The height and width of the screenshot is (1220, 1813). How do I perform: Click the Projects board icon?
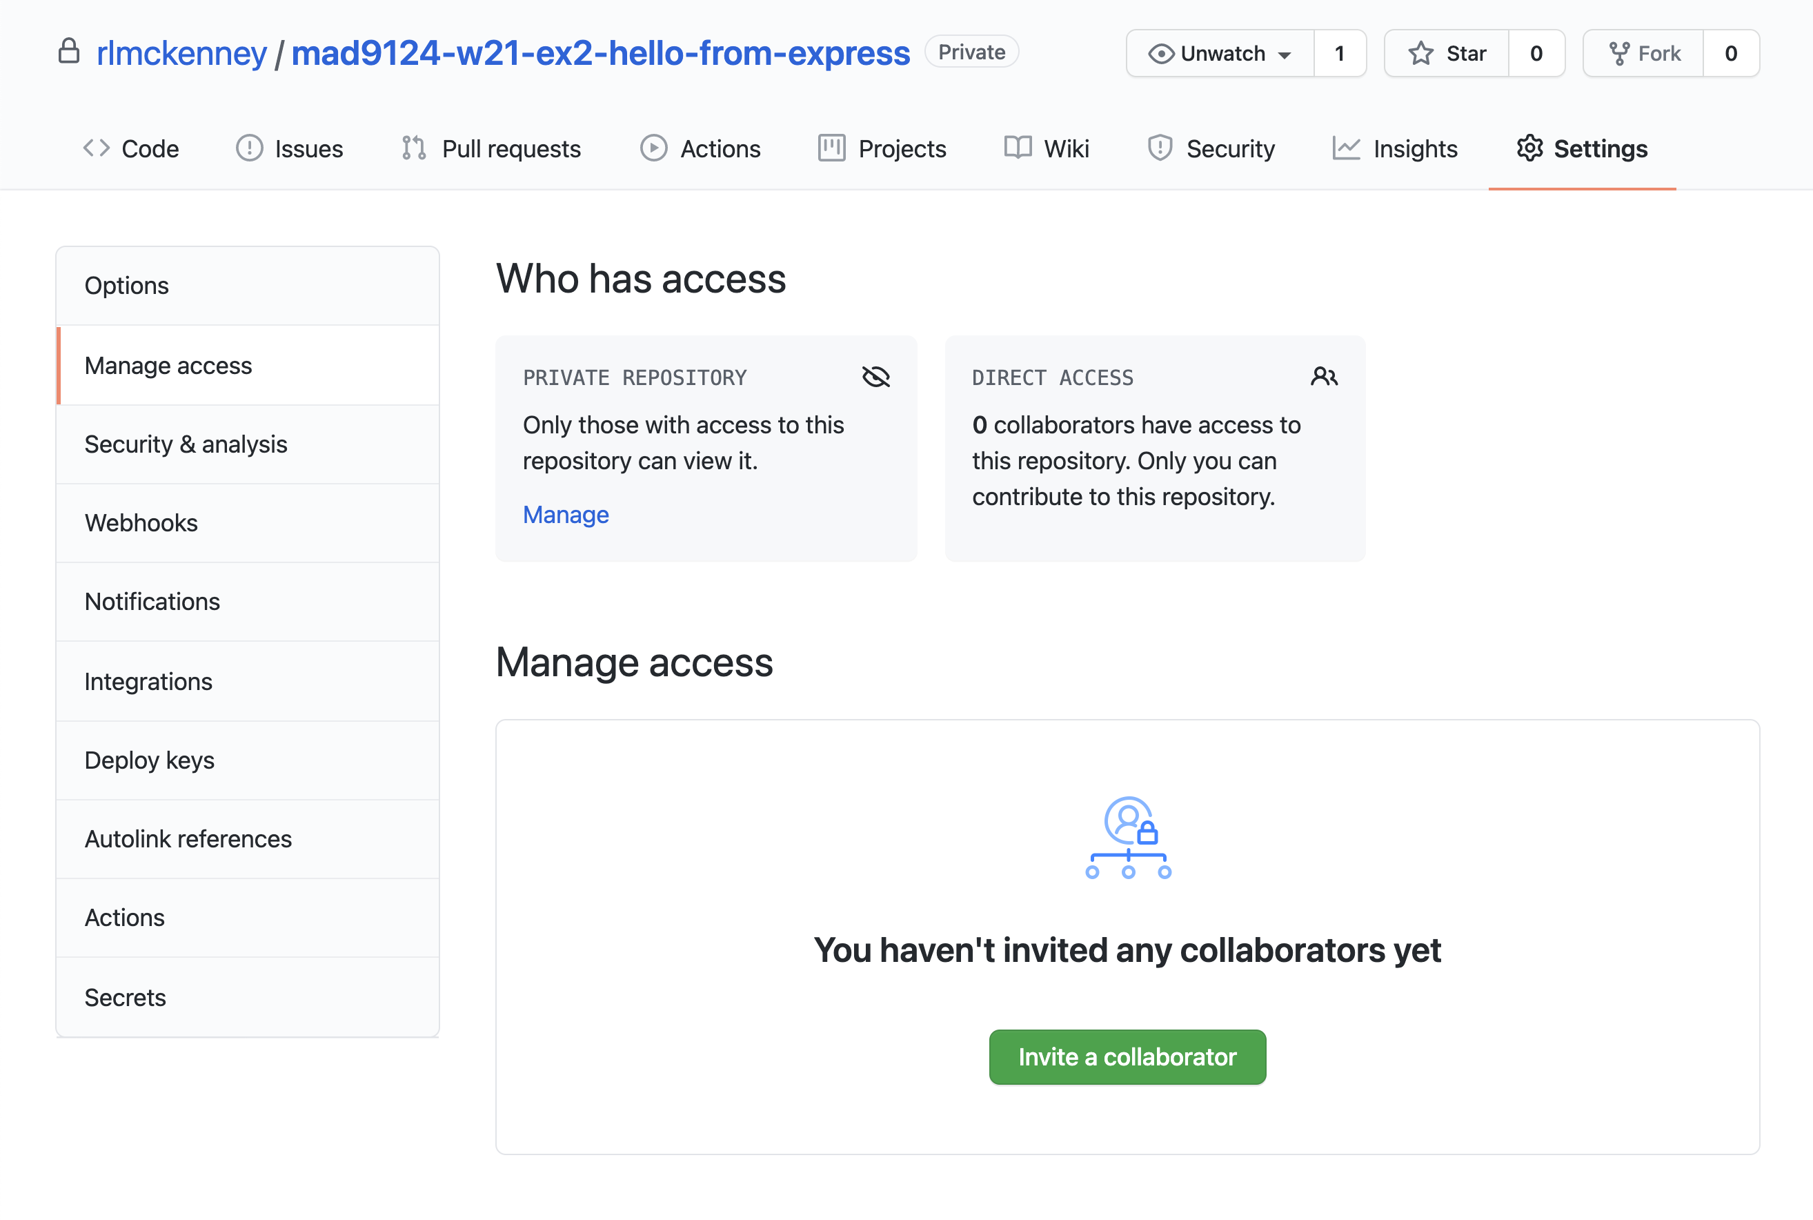point(831,148)
